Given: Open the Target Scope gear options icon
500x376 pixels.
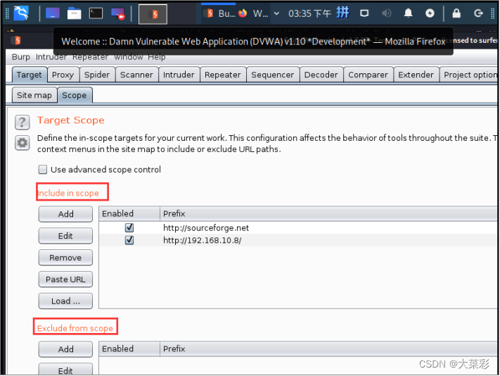Looking at the screenshot, I should point(22,143).
